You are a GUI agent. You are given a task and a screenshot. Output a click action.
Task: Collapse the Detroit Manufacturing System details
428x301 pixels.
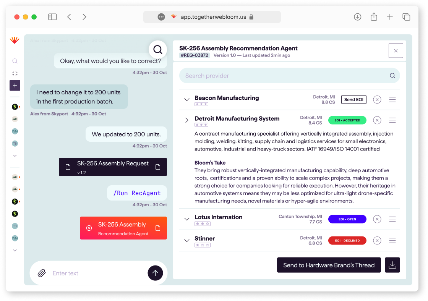[x=186, y=120]
